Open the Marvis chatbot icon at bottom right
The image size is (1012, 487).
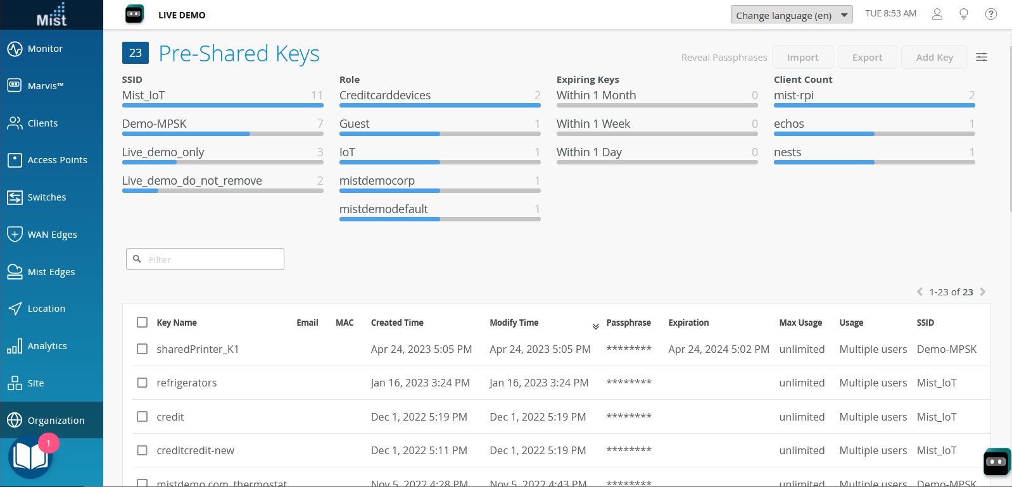(996, 462)
